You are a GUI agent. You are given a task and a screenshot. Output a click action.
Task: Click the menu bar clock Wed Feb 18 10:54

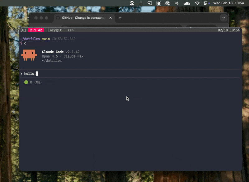tap(228, 3)
